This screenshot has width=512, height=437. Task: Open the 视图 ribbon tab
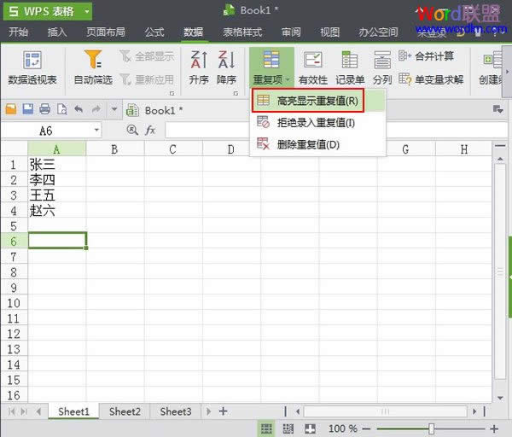click(329, 32)
